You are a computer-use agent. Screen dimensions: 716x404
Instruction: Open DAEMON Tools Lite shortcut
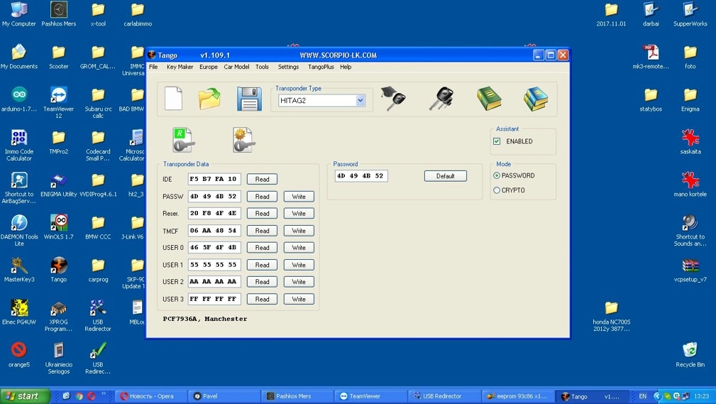click(x=19, y=230)
